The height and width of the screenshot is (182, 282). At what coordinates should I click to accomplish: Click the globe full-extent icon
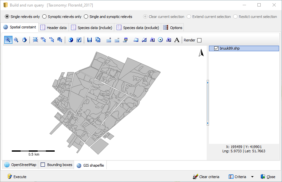tap(71, 40)
